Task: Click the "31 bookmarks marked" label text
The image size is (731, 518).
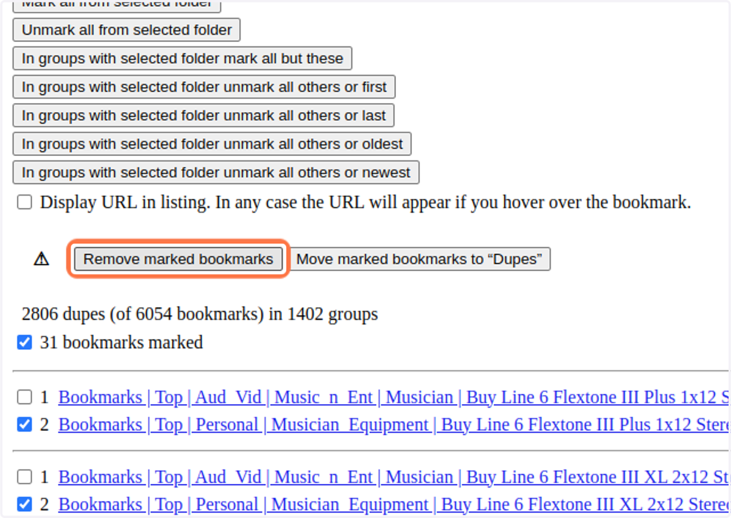Action: (x=121, y=342)
